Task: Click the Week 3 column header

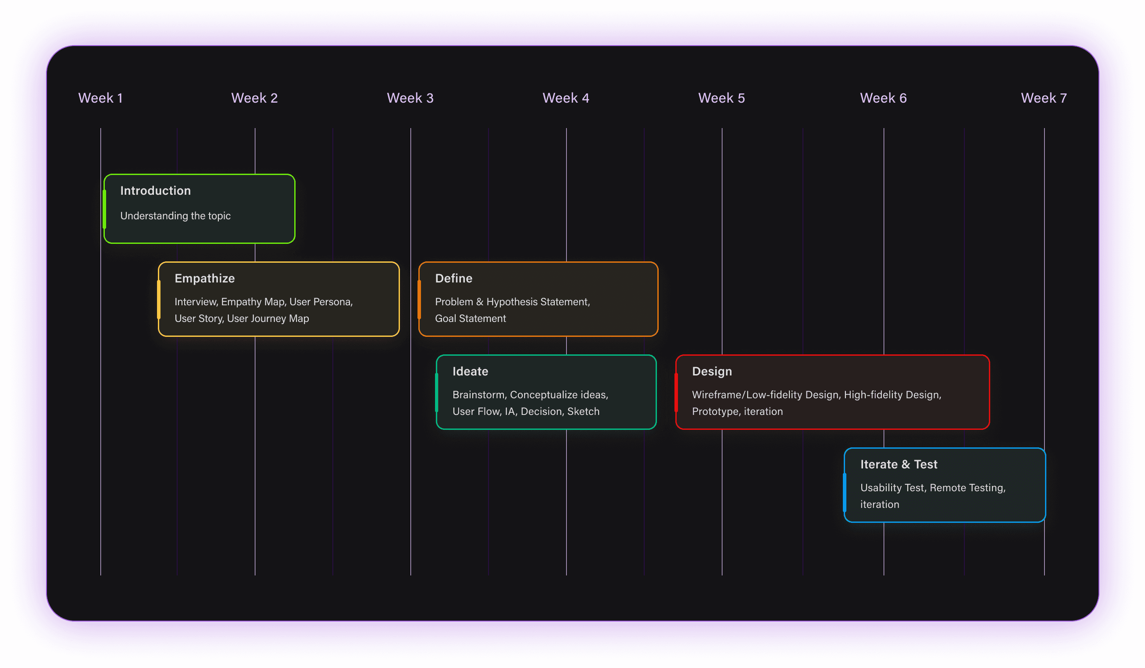Action: (410, 98)
